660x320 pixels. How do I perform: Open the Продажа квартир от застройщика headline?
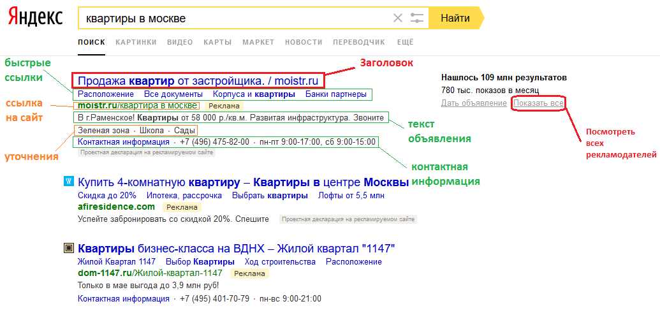[198, 81]
